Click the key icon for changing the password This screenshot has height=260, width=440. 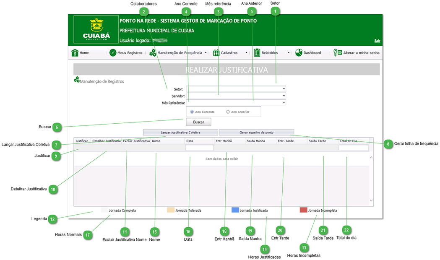click(338, 53)
